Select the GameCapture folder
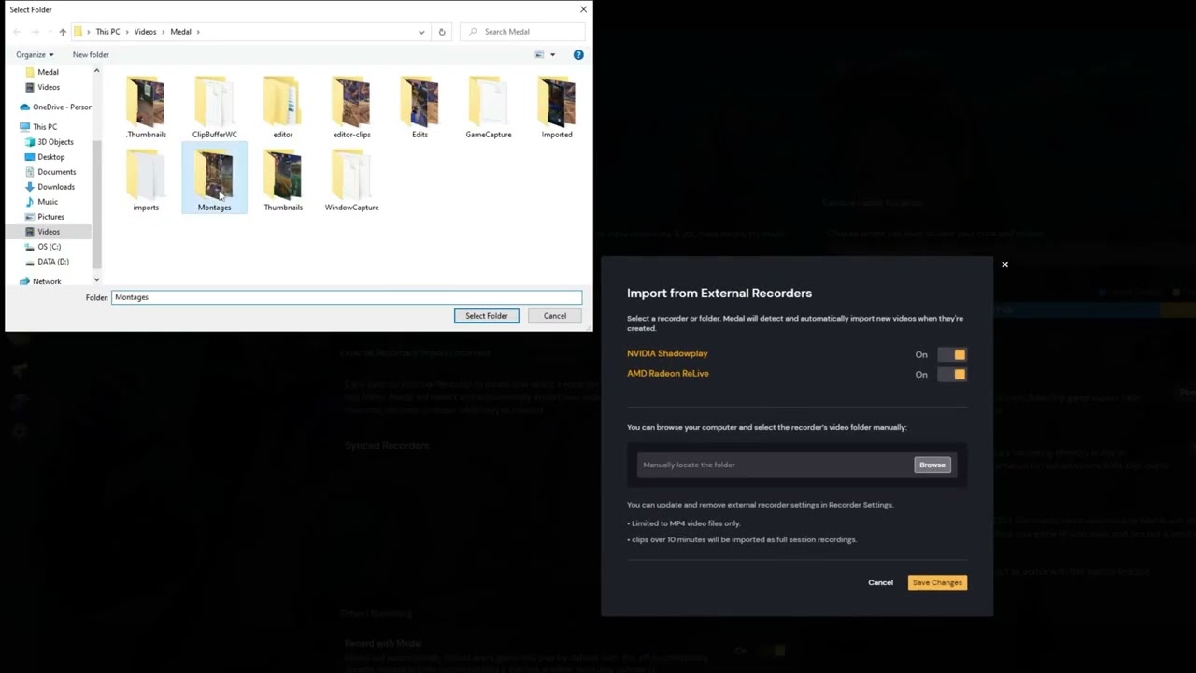 pyautogui.click(x=489, y=107)
